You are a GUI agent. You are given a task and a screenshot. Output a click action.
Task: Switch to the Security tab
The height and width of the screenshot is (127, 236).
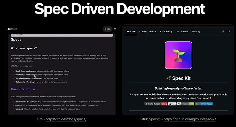pos(196,32)
